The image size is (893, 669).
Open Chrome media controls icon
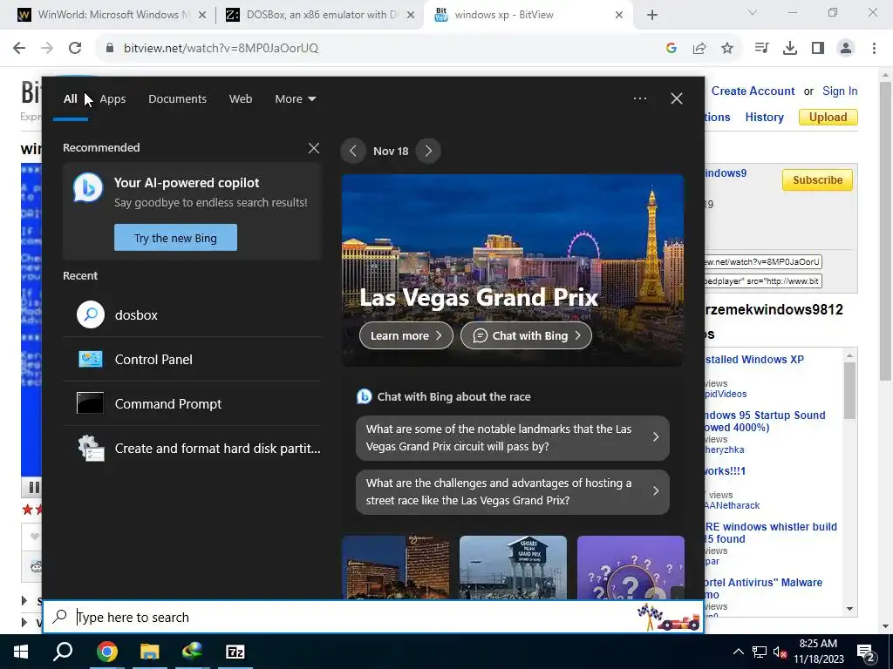761,49
